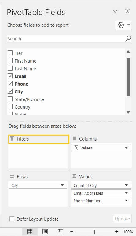Click the zoom slider handle
The height and width of the screenshot is (236, 136).
94,232
